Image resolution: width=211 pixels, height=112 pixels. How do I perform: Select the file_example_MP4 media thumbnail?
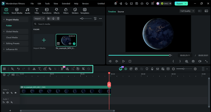tap(66, 40)
